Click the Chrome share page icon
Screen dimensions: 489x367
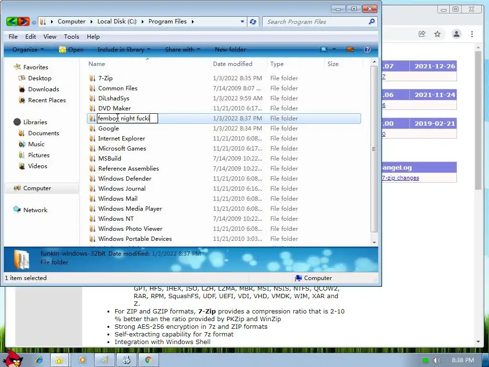tap(422, 34)
